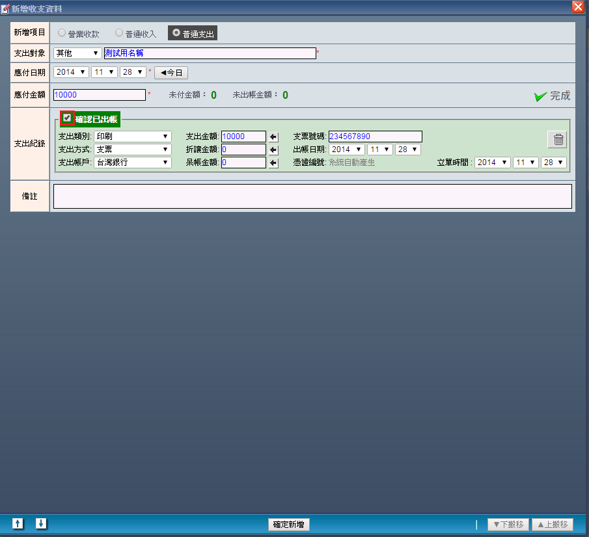This screenshot has width=589, height=537.
Task: Click the ◀今日 button
Action: pyautogui.click(x=171, y=73)
